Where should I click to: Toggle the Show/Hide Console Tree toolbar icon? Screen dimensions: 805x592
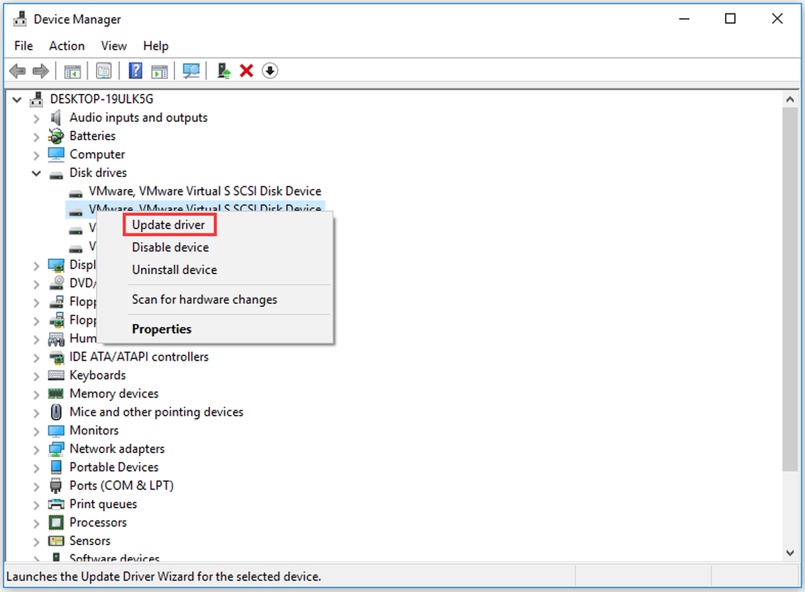pos(72,70)
